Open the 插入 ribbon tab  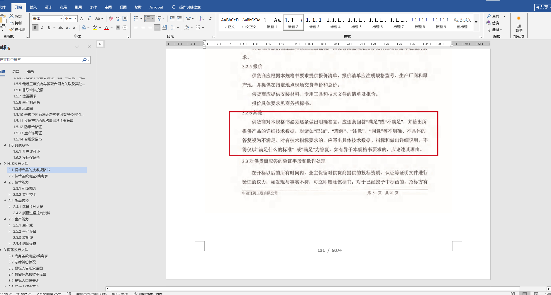tap(33, 7)
